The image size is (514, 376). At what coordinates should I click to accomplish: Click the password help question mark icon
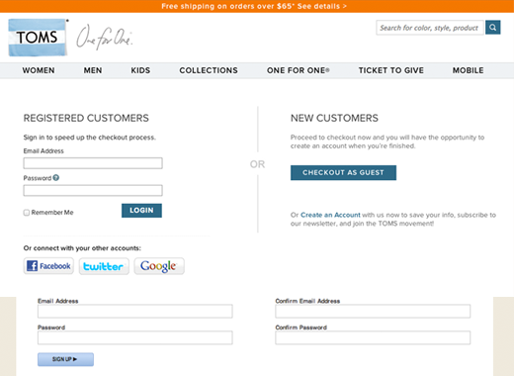[x=56, y=178]
